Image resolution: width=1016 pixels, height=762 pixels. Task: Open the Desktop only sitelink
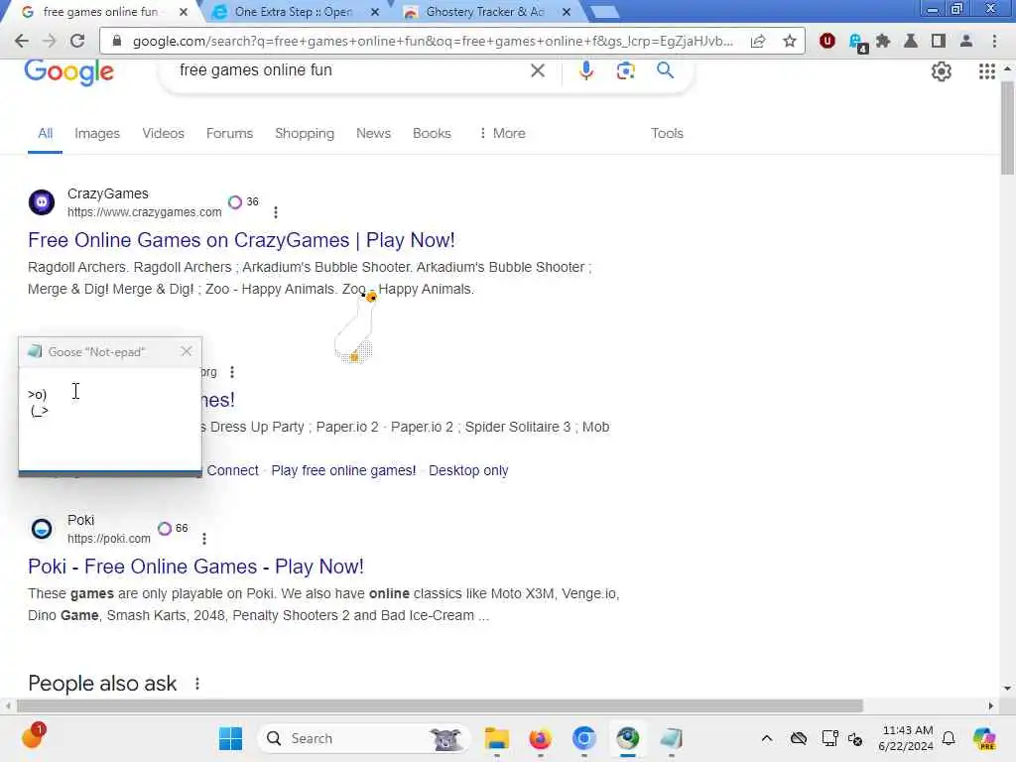click(468, 470)
